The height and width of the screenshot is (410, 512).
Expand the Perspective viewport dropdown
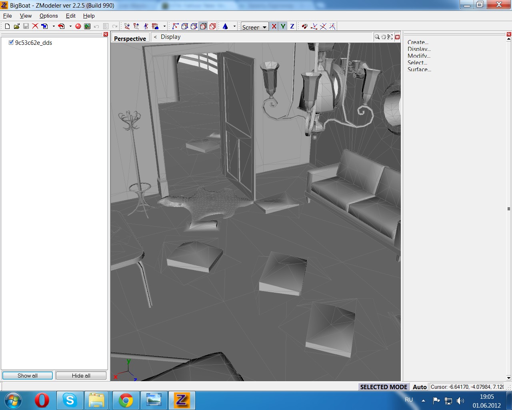130,38
